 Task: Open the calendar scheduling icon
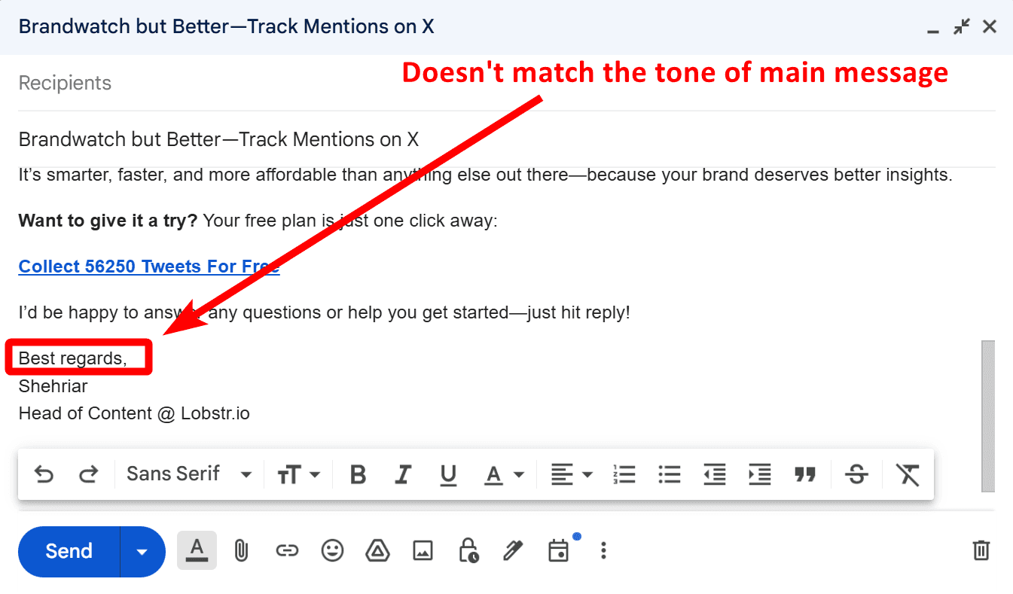click(x=560, y=550)
